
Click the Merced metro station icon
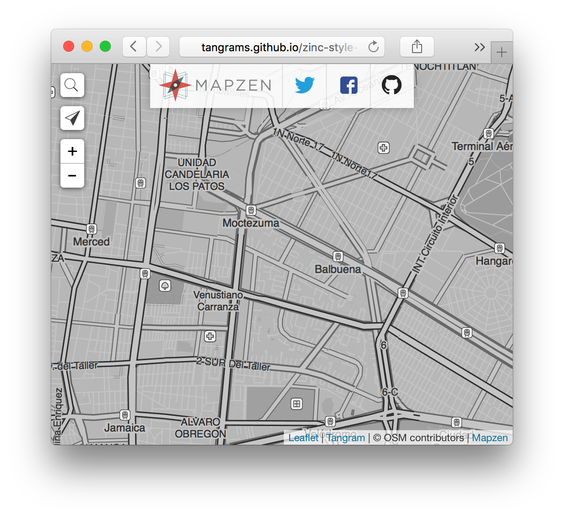[92, 229]
